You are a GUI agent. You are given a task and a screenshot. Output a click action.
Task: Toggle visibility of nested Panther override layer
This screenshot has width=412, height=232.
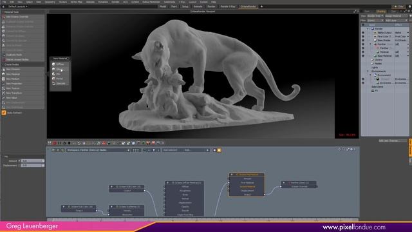coord(363,48)
